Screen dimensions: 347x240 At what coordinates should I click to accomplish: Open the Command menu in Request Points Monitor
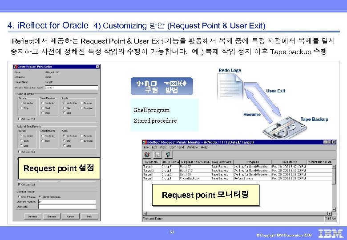coord(177,147)
